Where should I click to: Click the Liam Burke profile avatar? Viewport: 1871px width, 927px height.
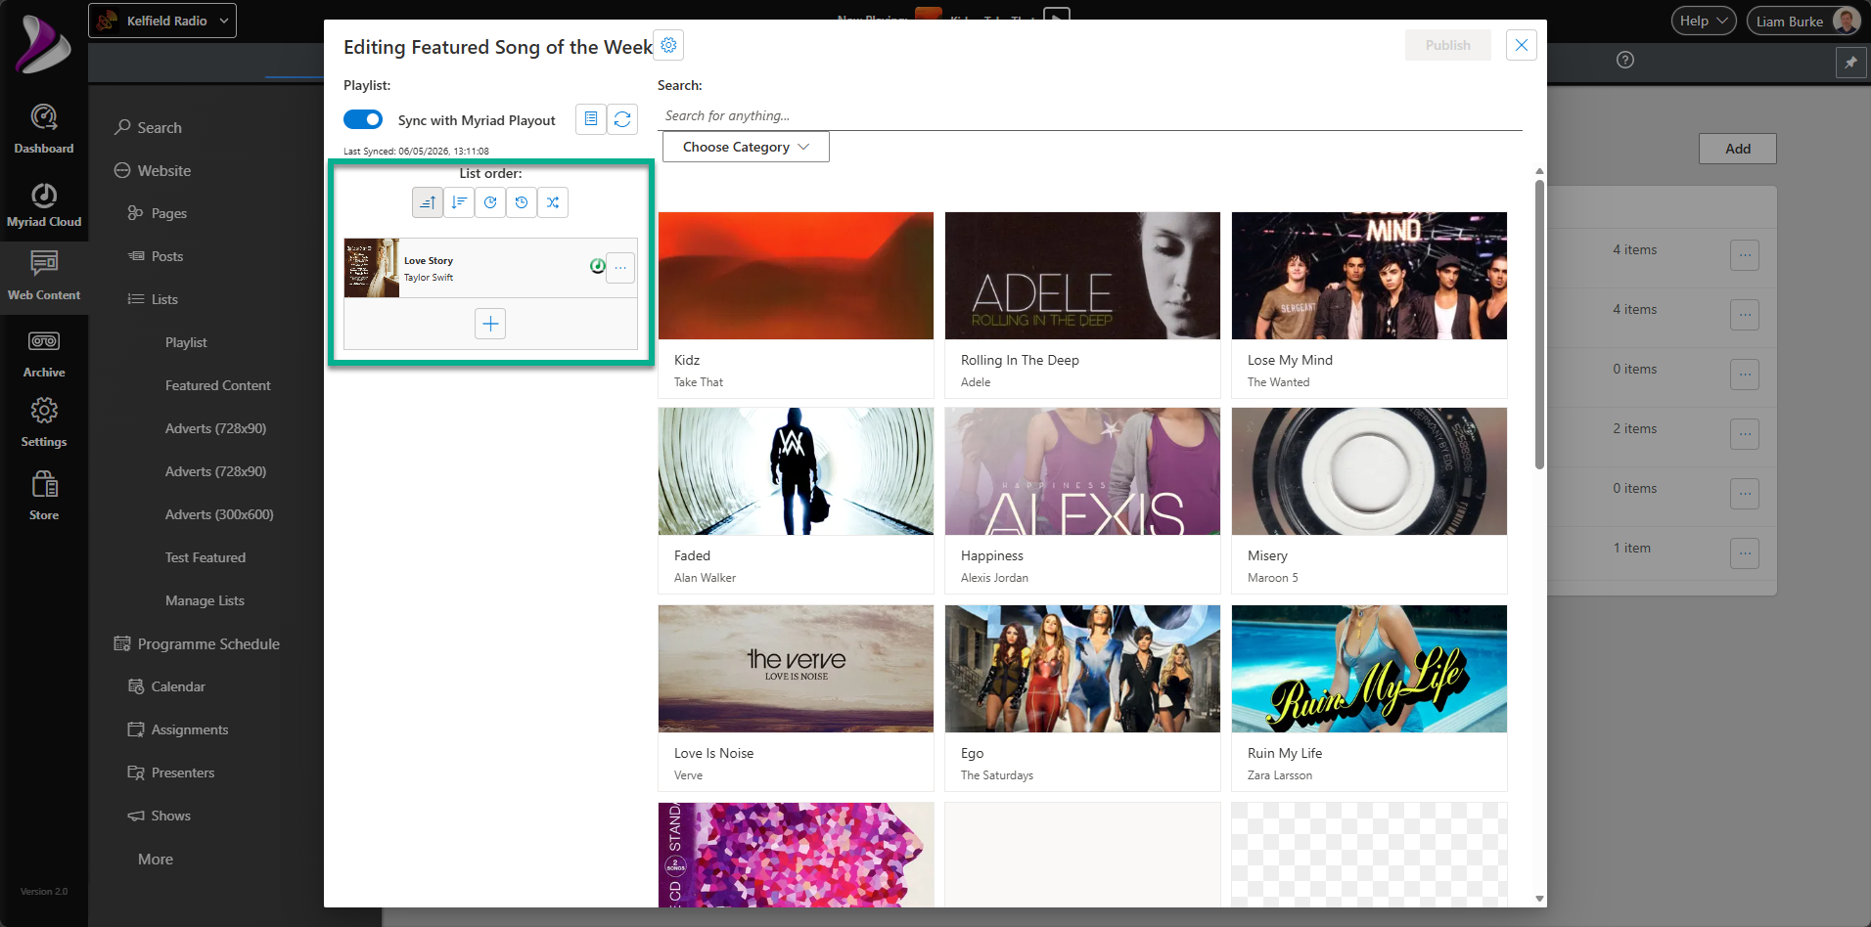coord(1845,21)
